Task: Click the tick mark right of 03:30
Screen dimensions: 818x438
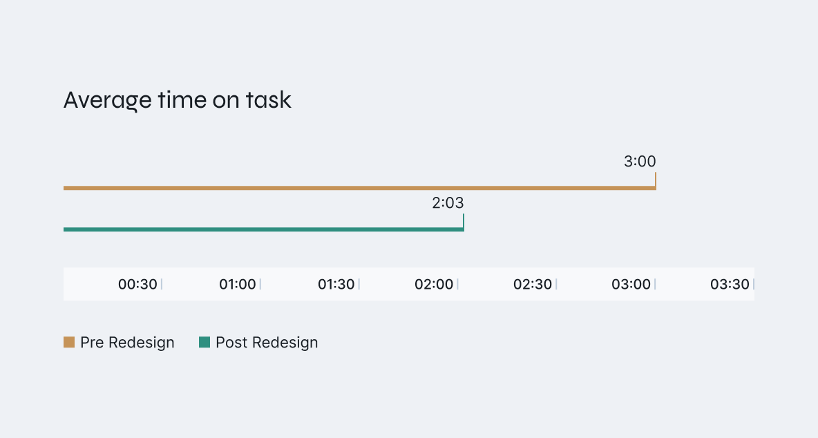Action: [754, 285]
